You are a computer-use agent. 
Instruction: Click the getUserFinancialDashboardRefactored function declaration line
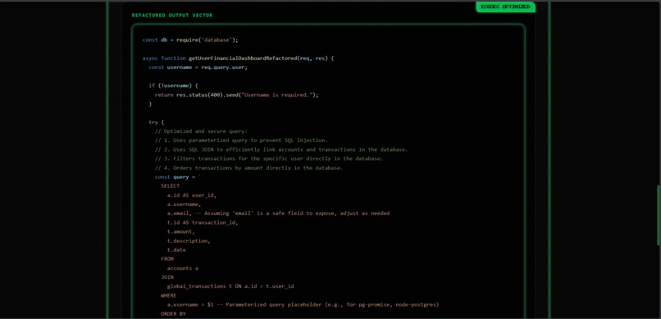pyautogui.click(x=238, y=58)
